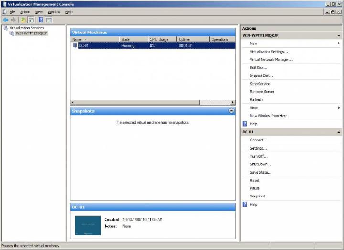The width and height of the screenshot is (344, 250).
Task: Click Edit Disk action
Action: 258,67
